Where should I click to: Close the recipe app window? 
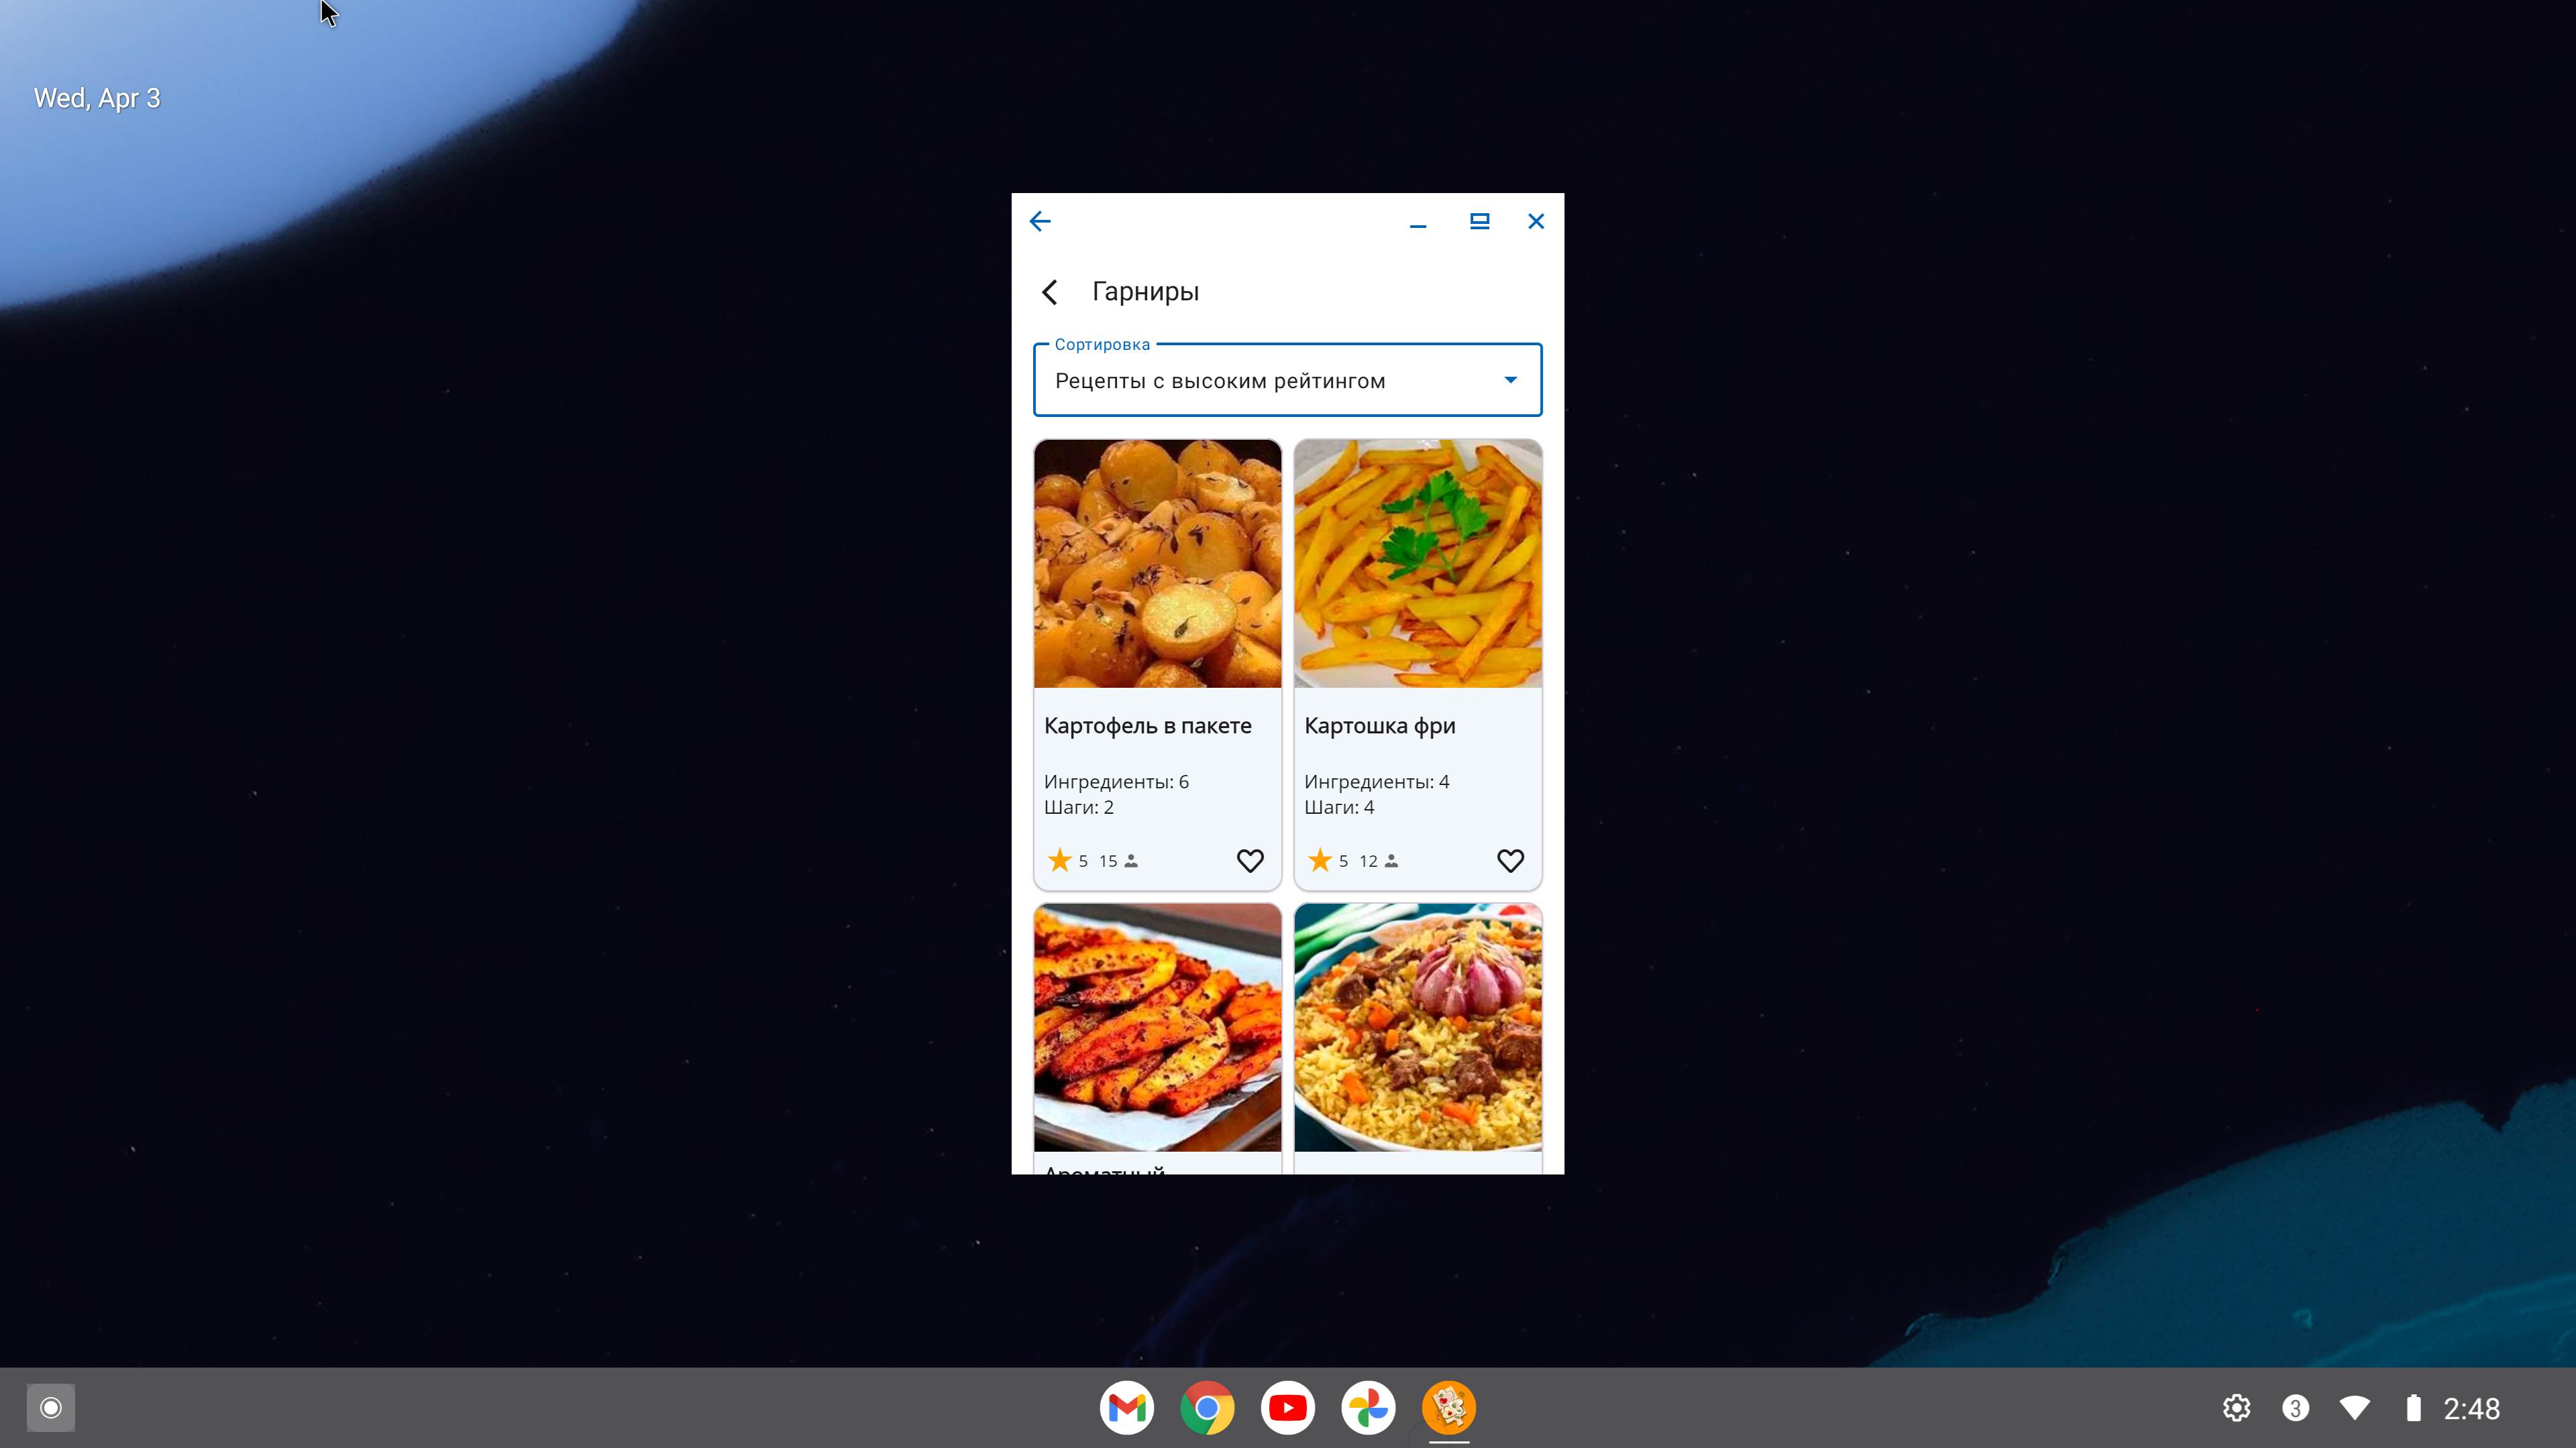(1536, 221)
